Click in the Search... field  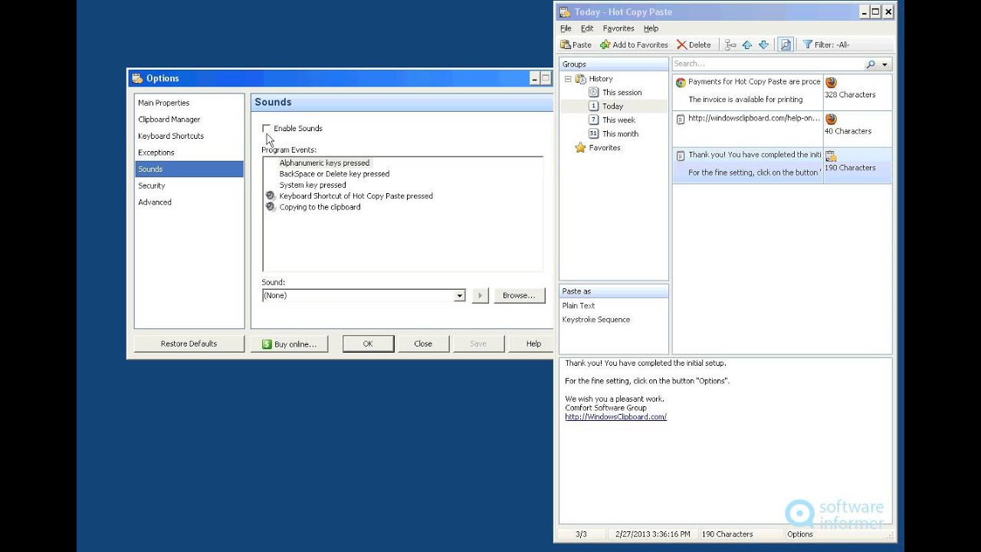pyautogui.click(x=768, y=64)
